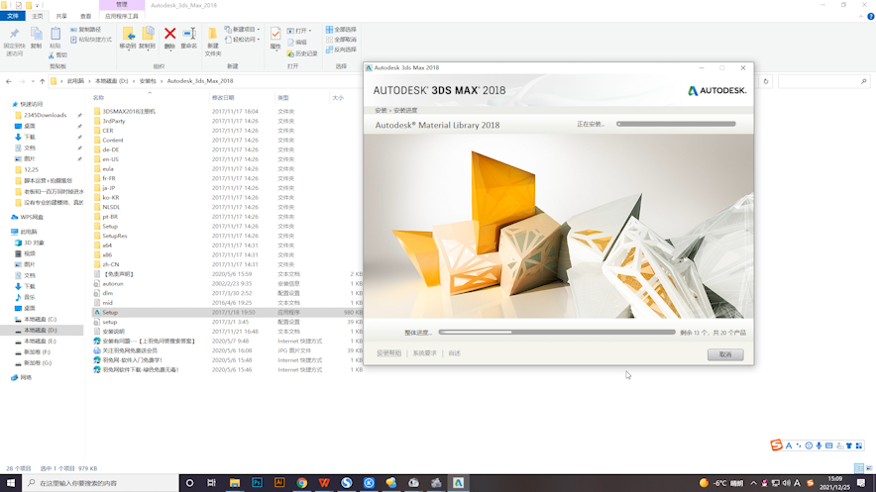Viewport: 876px width, 492px height.
Task: Click the New folder (新建文件夹) icon
Action: (x=212, y=34)
